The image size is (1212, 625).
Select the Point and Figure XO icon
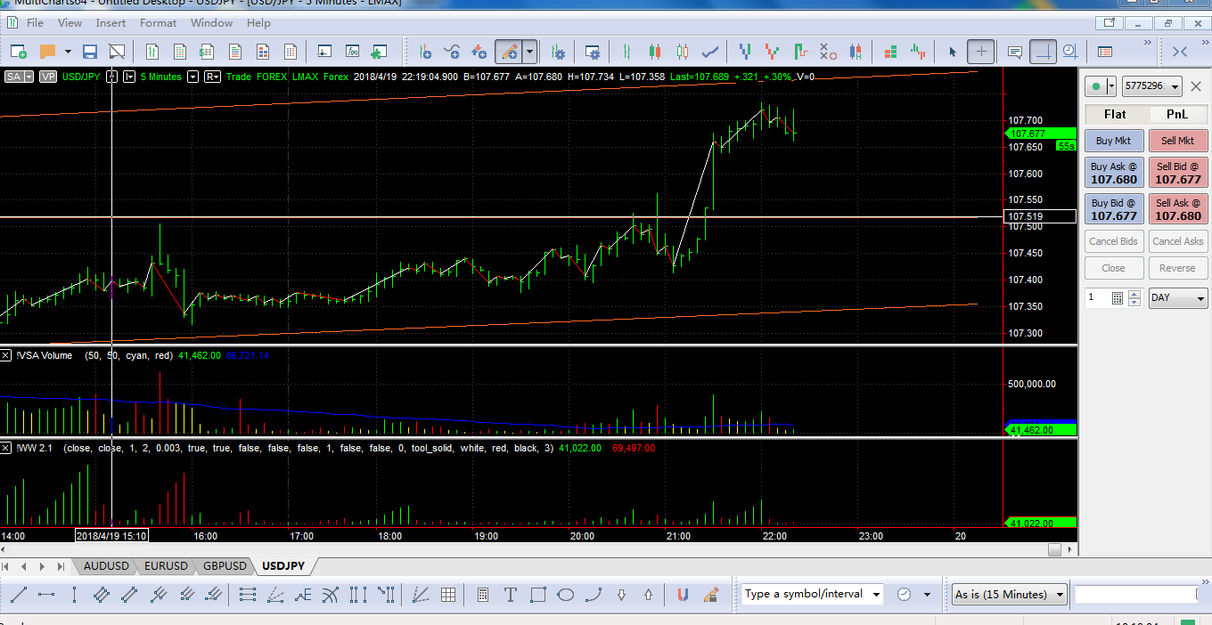point(828,52)
